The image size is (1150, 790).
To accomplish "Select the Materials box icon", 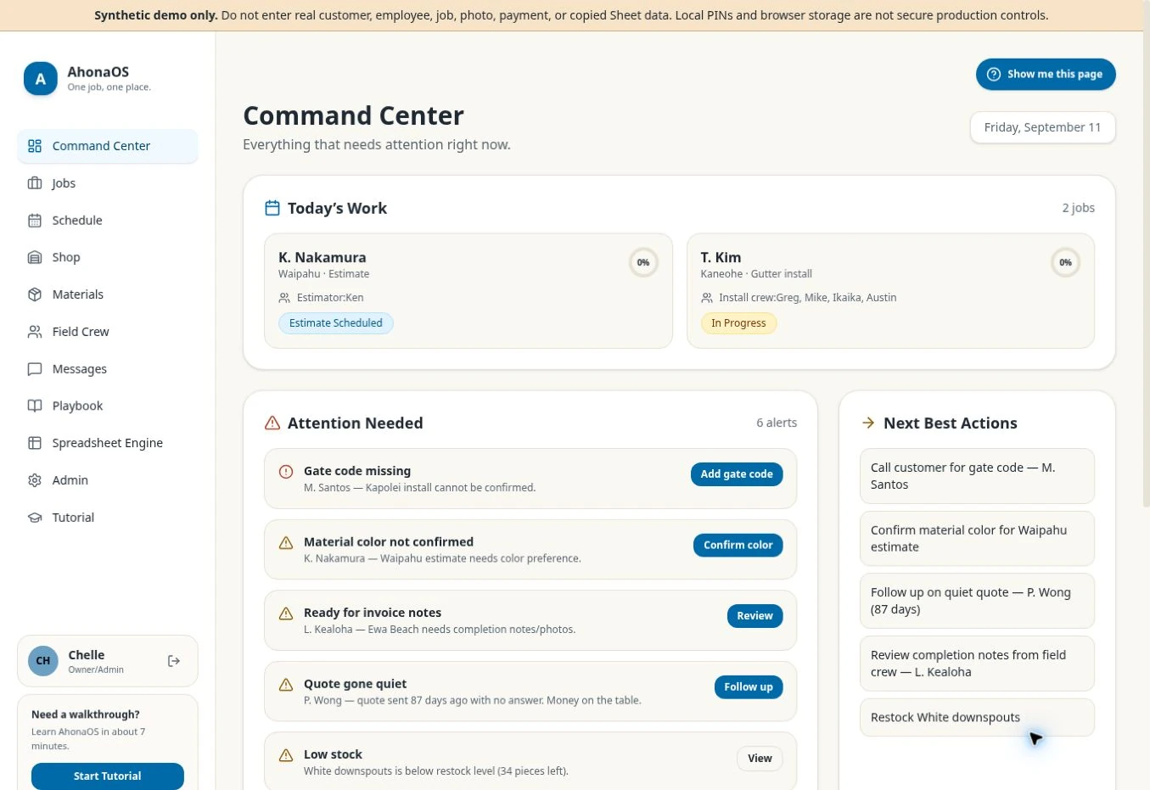I will (35, 294).
